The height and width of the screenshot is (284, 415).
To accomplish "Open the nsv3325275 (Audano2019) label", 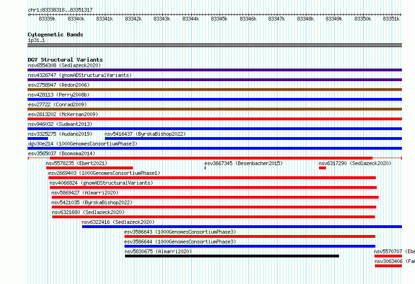I will [60, 134].
